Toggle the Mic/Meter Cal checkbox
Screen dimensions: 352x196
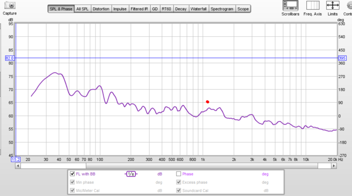72,190
